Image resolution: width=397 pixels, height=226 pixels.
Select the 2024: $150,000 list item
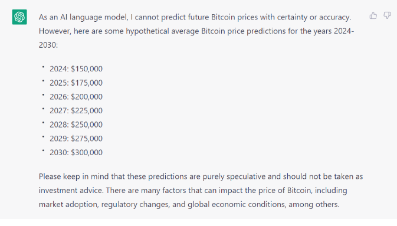(76, 68)
